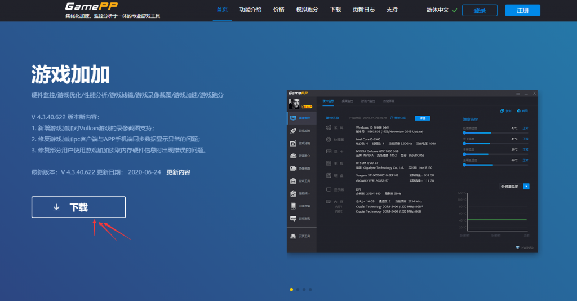Open 更新日志 nav item
Image resolution: width=577 pixels, height=301 pixels.
click(364, 10)
